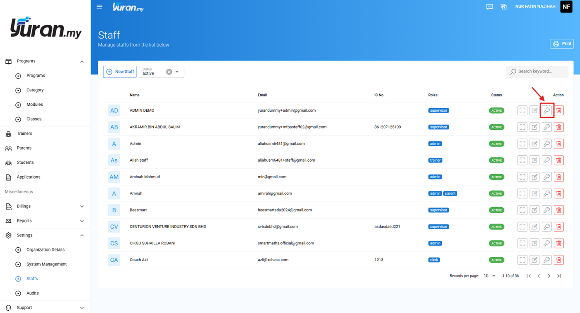The image size is (580, 313).
Task: Open the chat messages icon in header
Action: click(490, 7)
